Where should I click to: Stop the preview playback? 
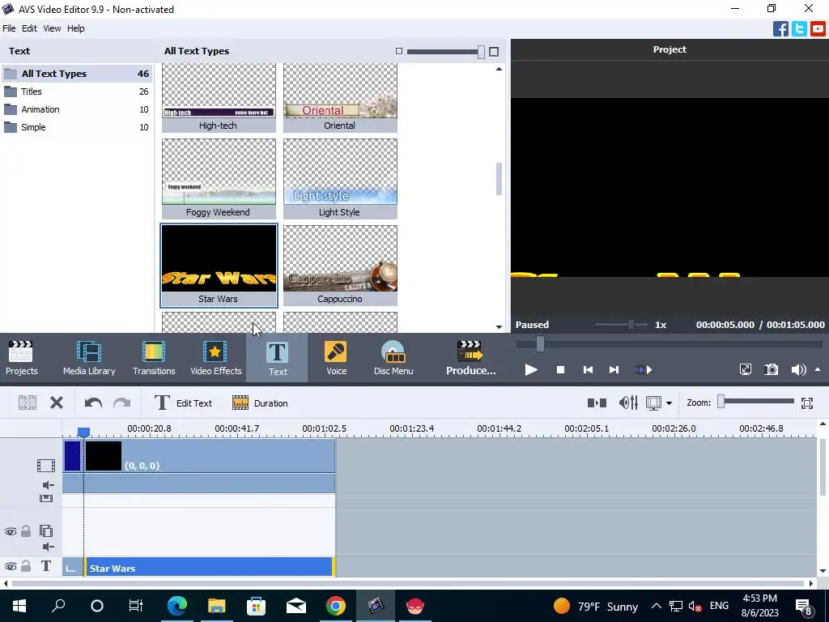point(560,369)
